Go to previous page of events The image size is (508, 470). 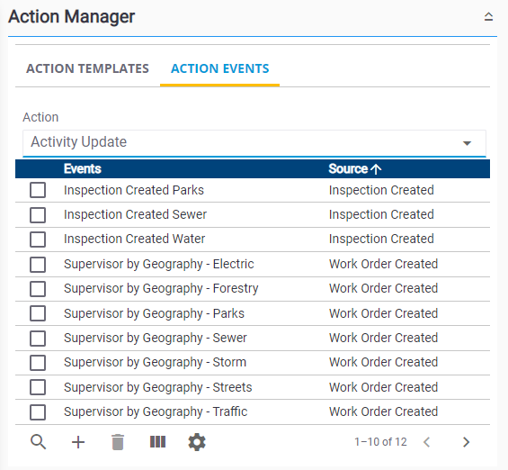click(x=427, y=442)
